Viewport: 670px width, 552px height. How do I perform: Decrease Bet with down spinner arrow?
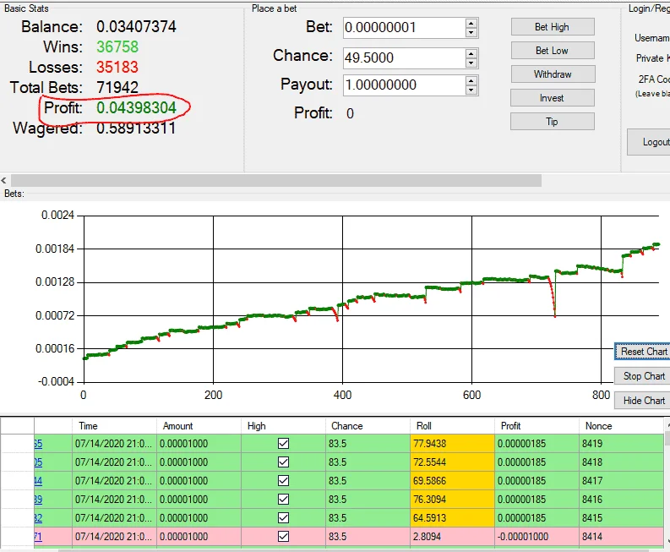[471, 32]
